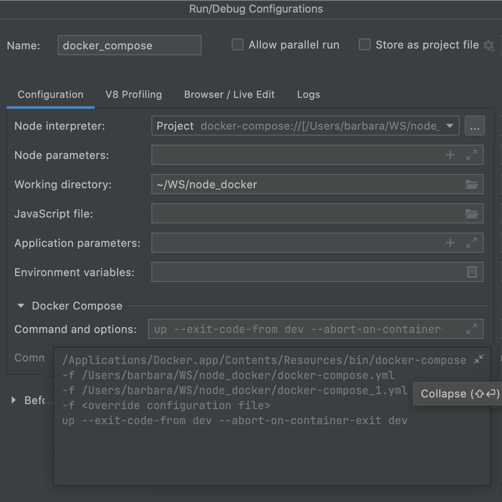Browse for a Working directory folder
This screenshot has width=502, height=502.
click(x=472, y=184)
